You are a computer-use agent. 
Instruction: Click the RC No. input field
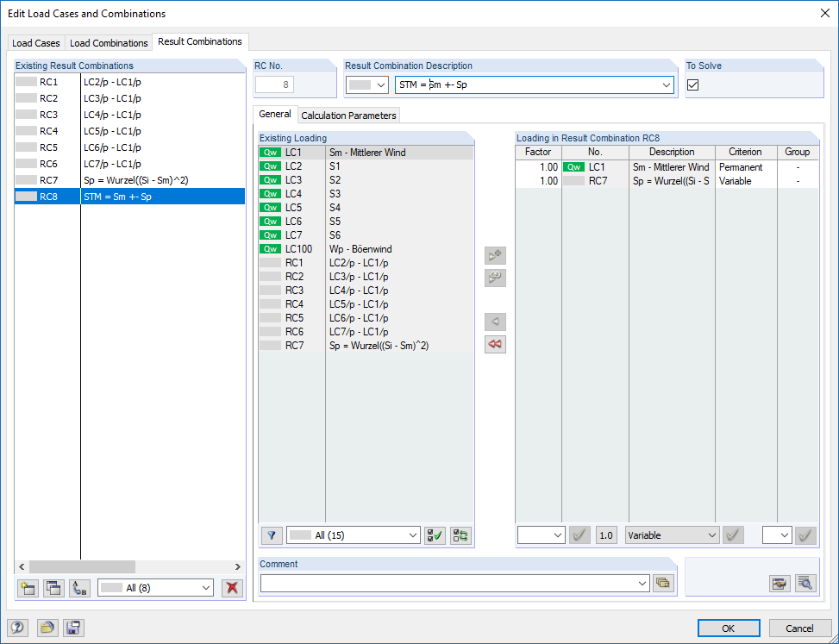tap(274, 85)
